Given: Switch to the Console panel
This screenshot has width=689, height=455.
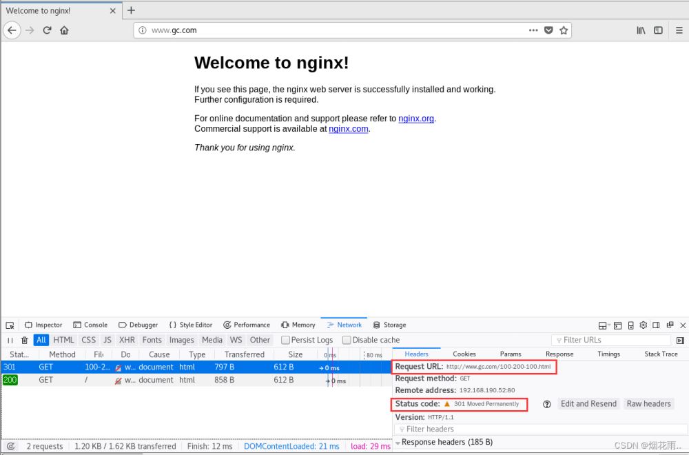Looking at the screenshot, I should (x=90, y=325).
